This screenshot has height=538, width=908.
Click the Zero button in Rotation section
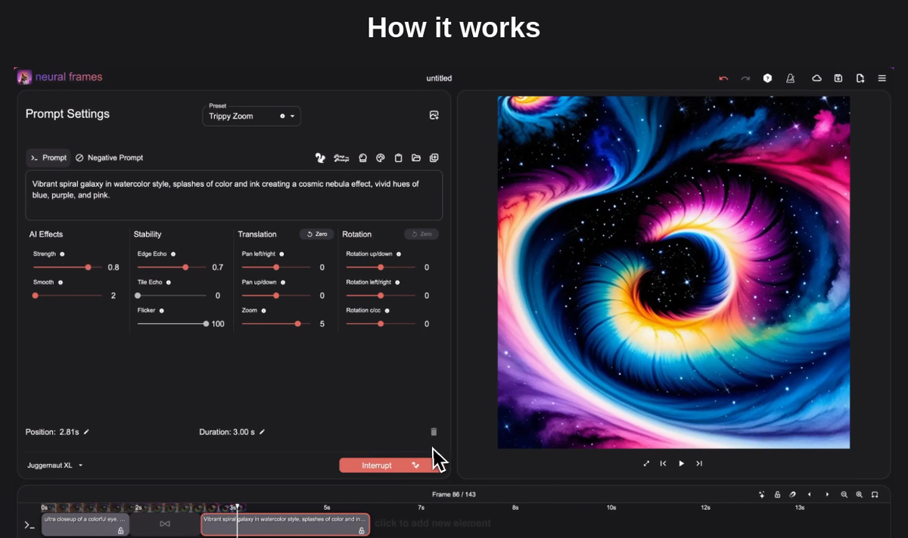coord(421,234)
